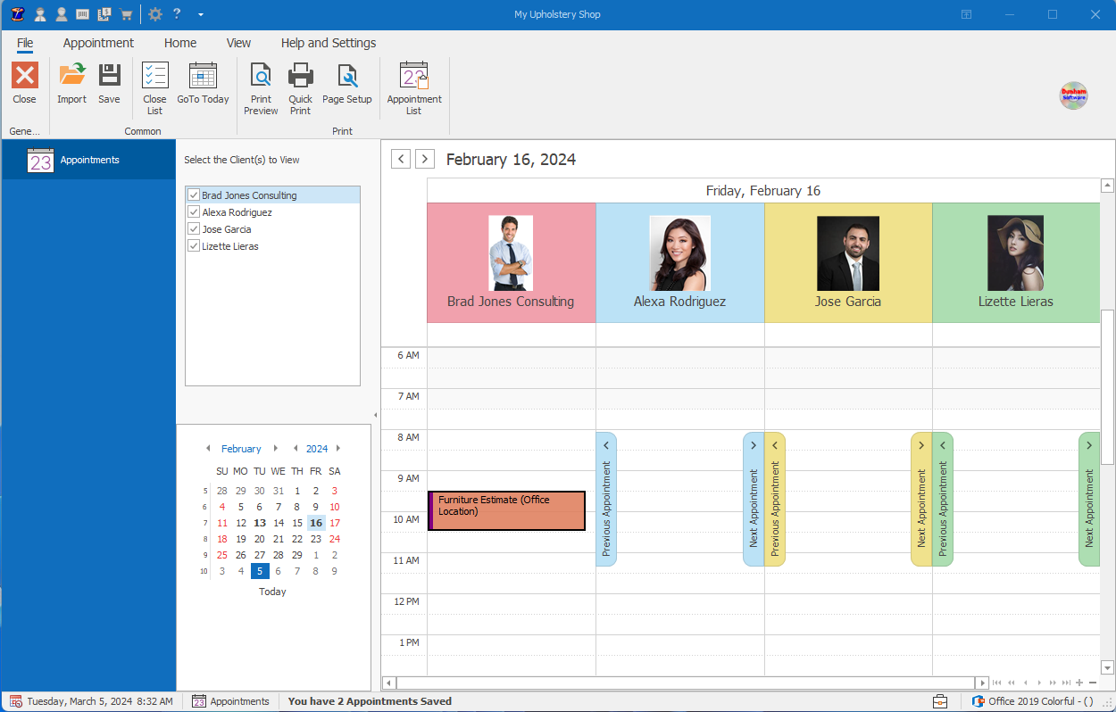This screenshot has width=1116, height=712.
Task: Click the Bunham Software logo
Action: tap(1073, 95)
